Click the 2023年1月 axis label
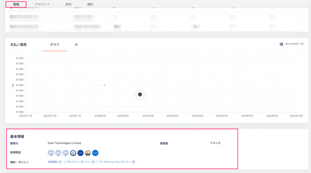The width and height of the screenshot is (311, 173). tap(75, 116)
